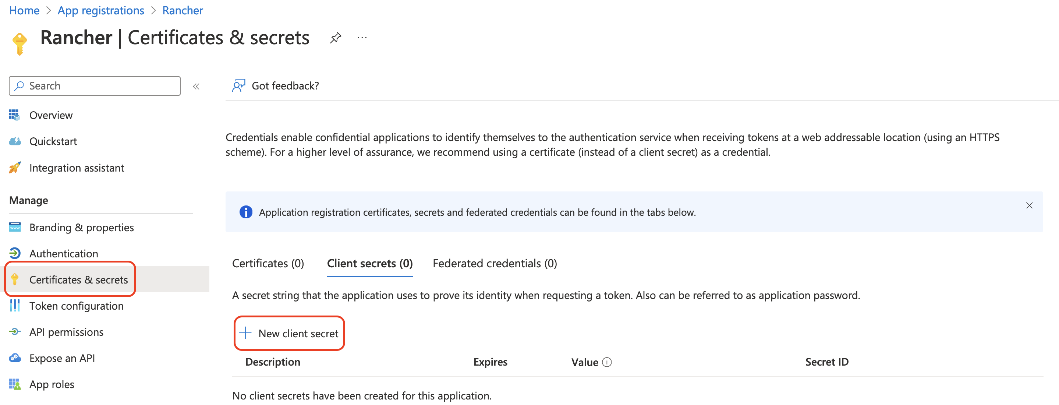Image resolution: width=1059 pixels, height=405 pixels.
Task: Open Token configuration
Action: [76, 306]
